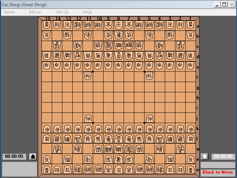Image resolution: width=237 pixels, height=178 pixels.
Task: Select Black's Blind Tiger on square 9n
Action: pos(108,160)
